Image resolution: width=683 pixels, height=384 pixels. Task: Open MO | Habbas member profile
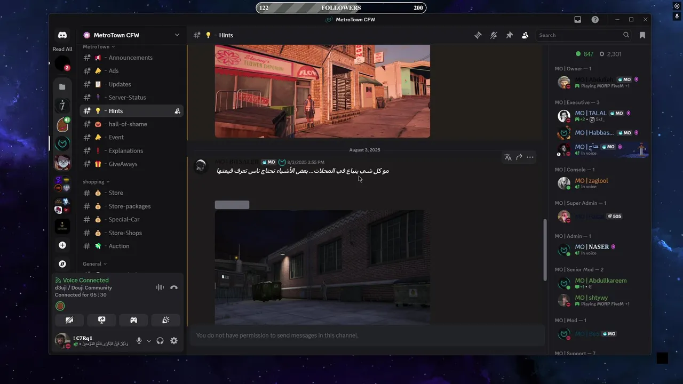coord(601,133)
